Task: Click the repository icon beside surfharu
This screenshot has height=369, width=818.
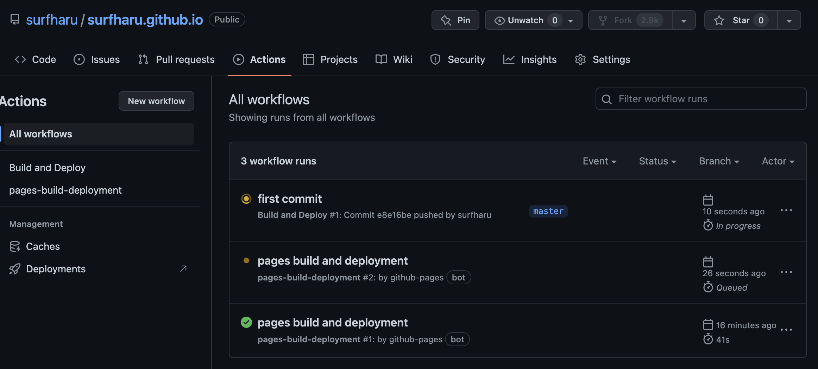Action: click(x=15, y=20)
